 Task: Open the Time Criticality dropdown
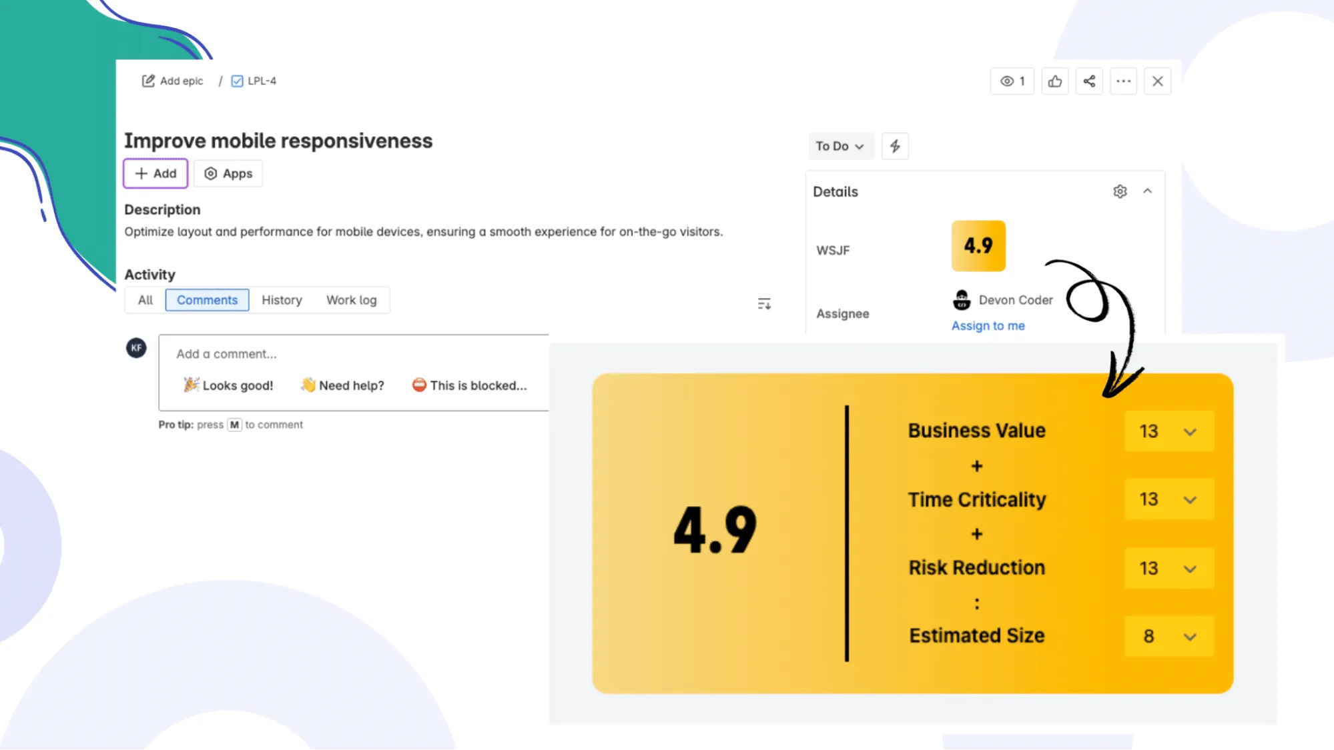(1169, 499)
